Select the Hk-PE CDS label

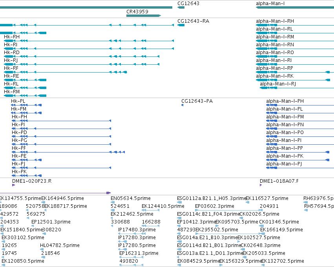click(x=19, y=156)
